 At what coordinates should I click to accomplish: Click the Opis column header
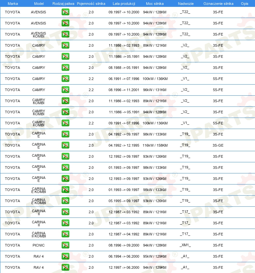244,4
